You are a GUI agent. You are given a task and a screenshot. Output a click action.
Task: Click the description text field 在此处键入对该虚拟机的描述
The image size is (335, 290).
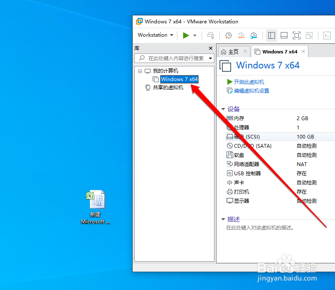click(260, 228)
